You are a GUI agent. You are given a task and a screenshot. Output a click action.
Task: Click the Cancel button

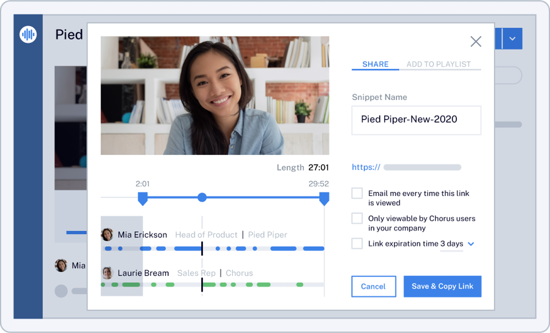pos(373,286)
